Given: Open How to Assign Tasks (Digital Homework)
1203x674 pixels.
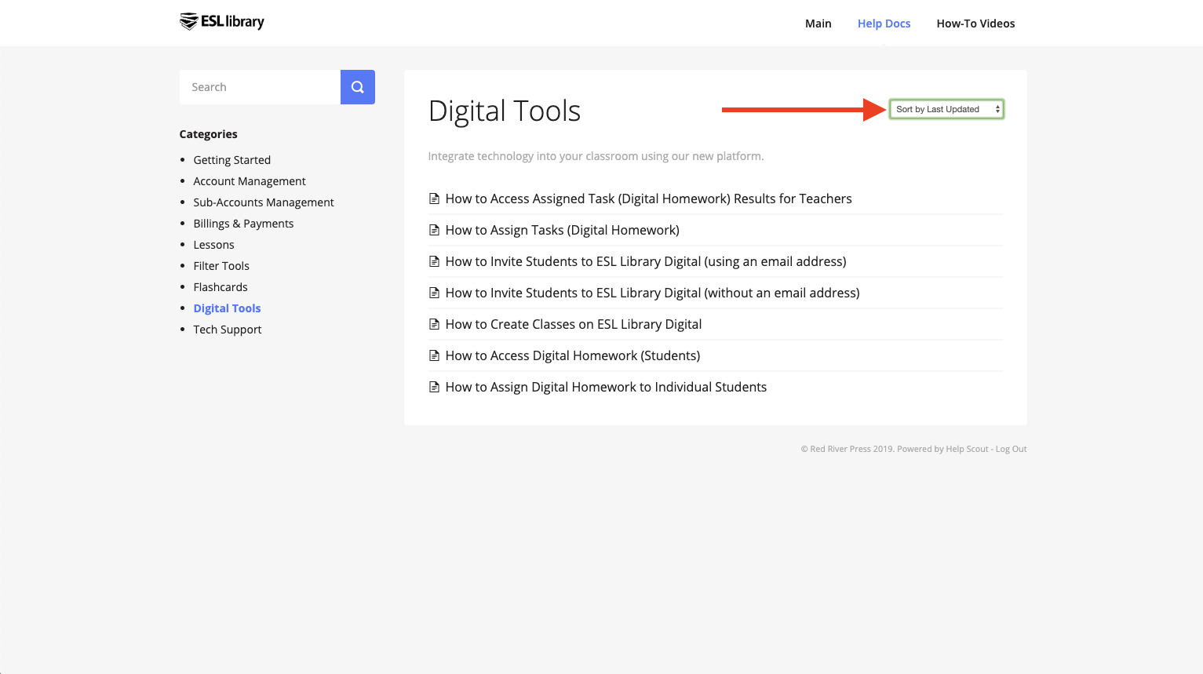Looking at the screenshot, I should tap(562, 230).
